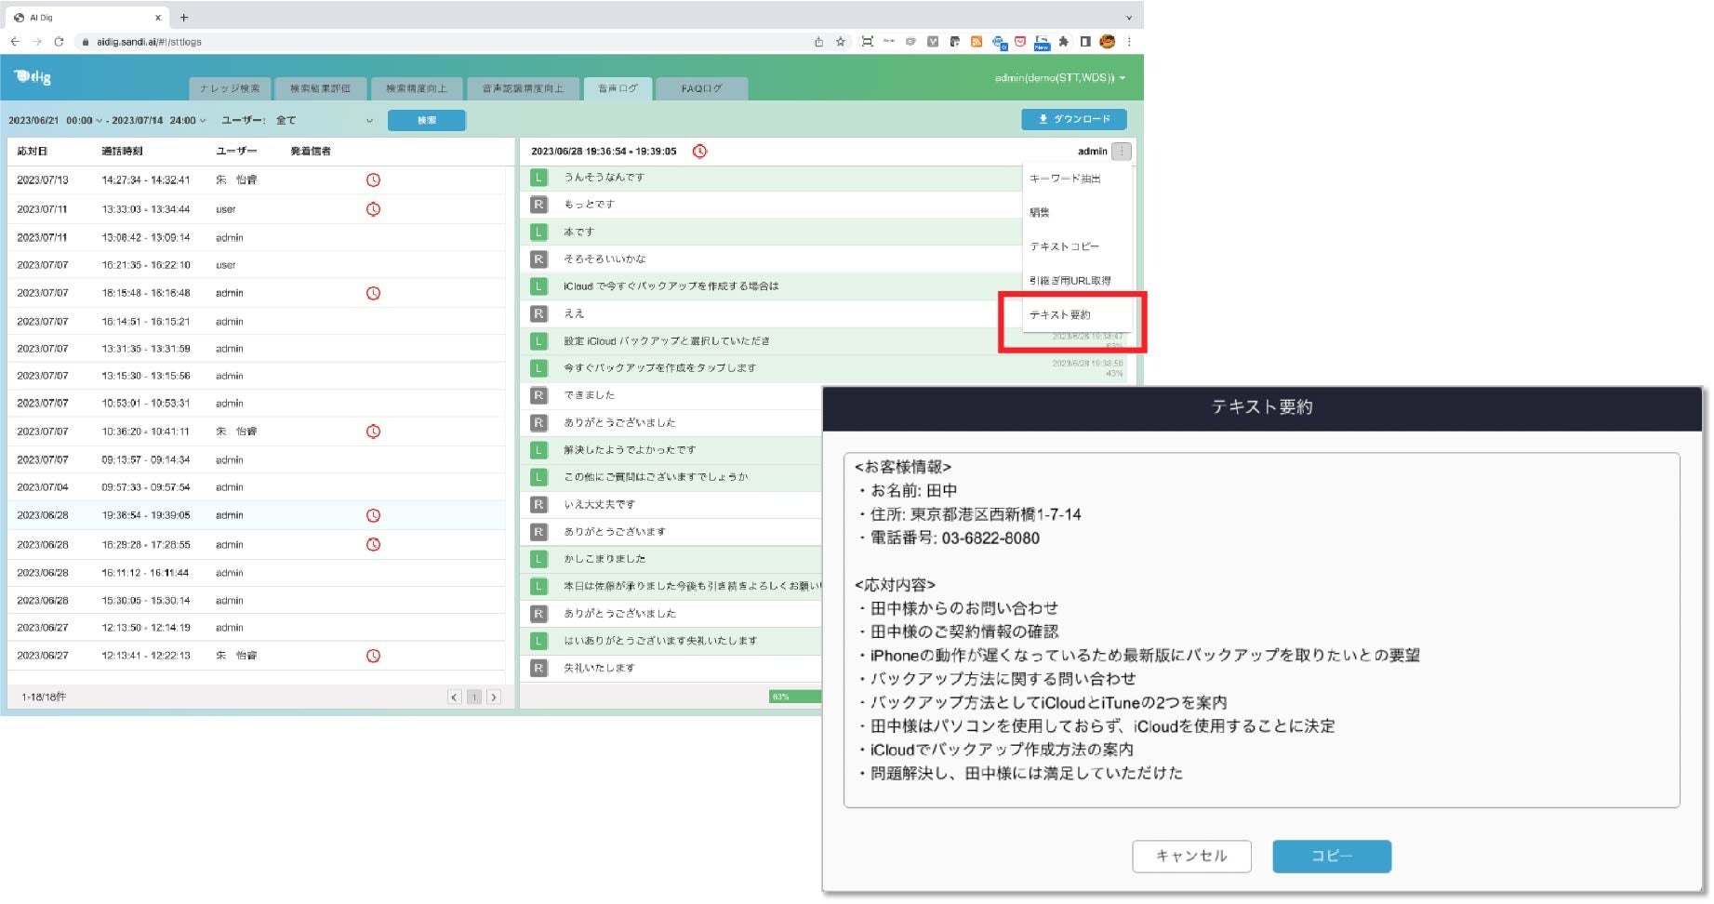Viewport: 1714px width, 904px height.
Task: Expand the end time 24:00 dropdown
Action: (x=191, y=119)
